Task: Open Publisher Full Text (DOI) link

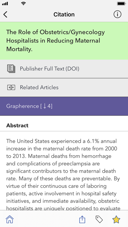Action: 64,69
